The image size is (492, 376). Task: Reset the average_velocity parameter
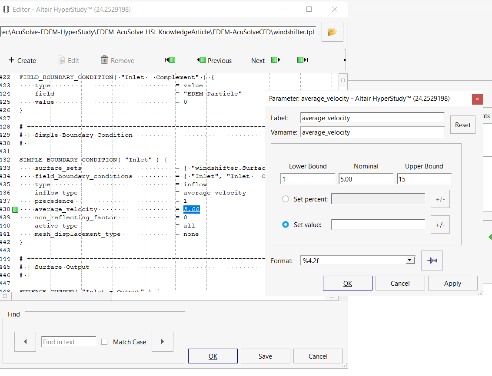[462, 125]
